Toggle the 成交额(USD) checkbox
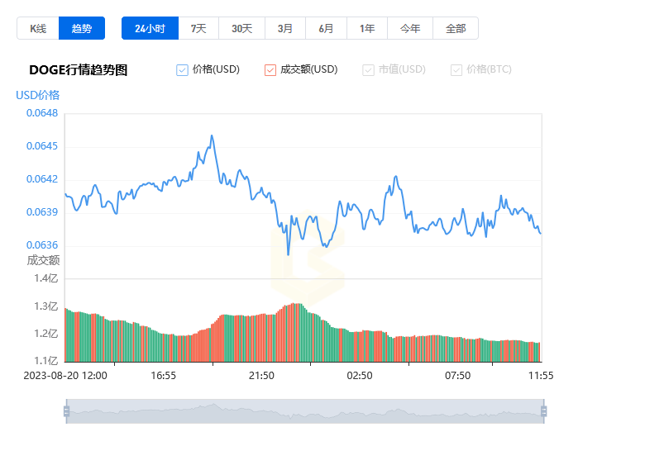Image resolution: width=645 pixels, height=465 pixels. (x=270, y=70)
